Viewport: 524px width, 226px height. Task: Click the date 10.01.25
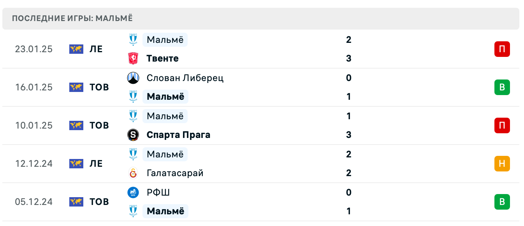[34, 125]
